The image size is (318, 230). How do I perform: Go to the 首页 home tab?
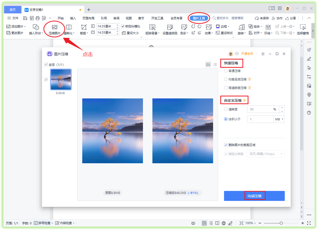12,9
